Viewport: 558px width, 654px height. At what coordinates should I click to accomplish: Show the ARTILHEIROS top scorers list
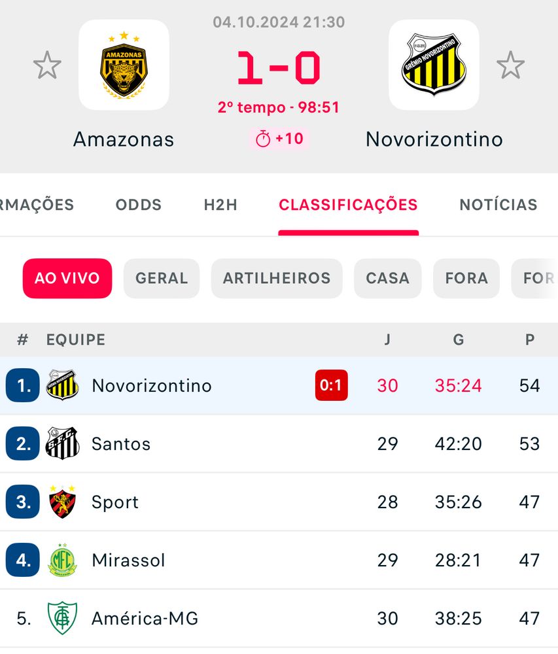pos(277,279)
